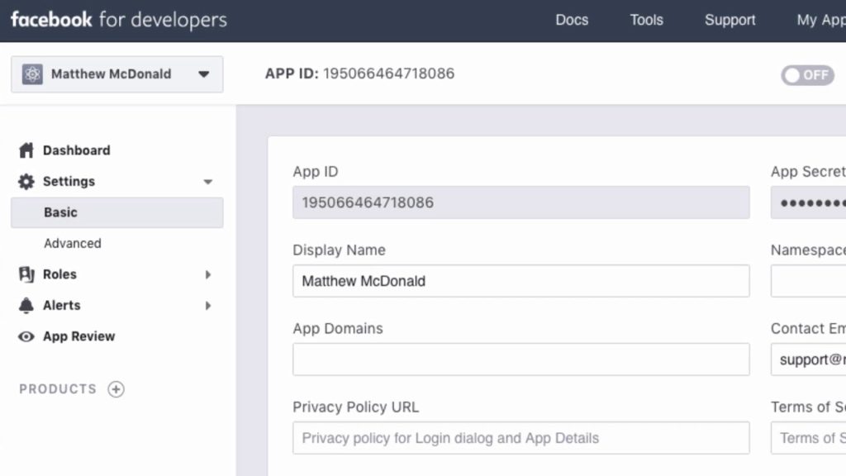Expand the Alerts submenu arrow

(x=208, y=306)
